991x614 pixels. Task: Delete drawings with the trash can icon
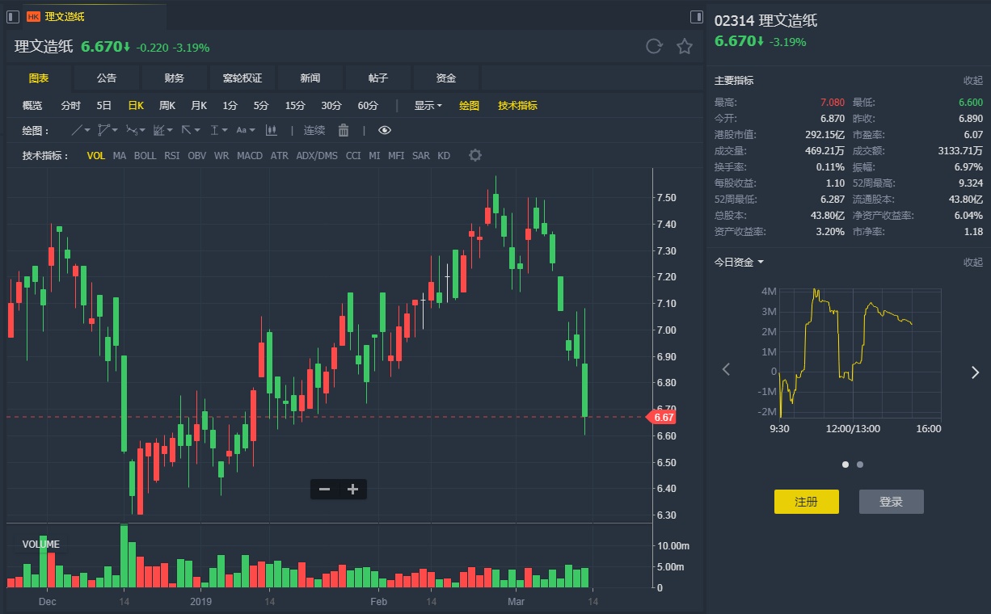tap(344, 130)
